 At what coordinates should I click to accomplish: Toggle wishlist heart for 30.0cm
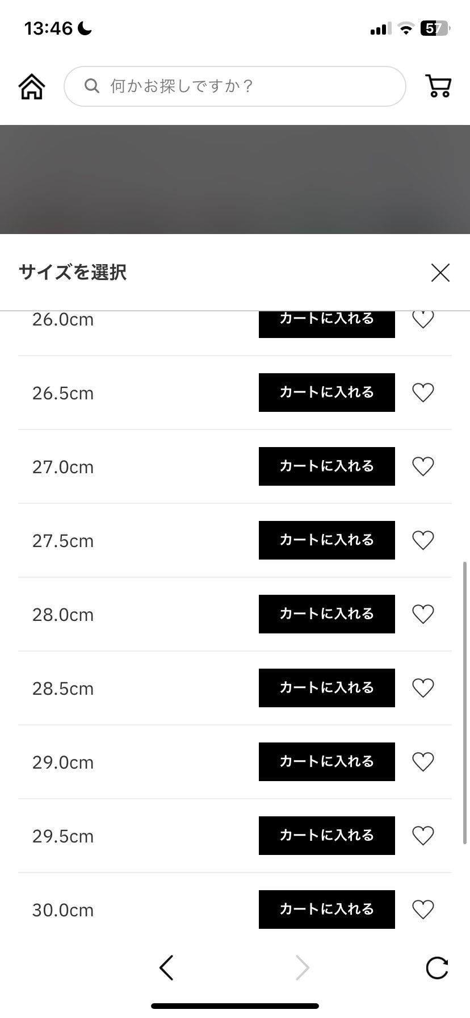(x=423, y=909)
